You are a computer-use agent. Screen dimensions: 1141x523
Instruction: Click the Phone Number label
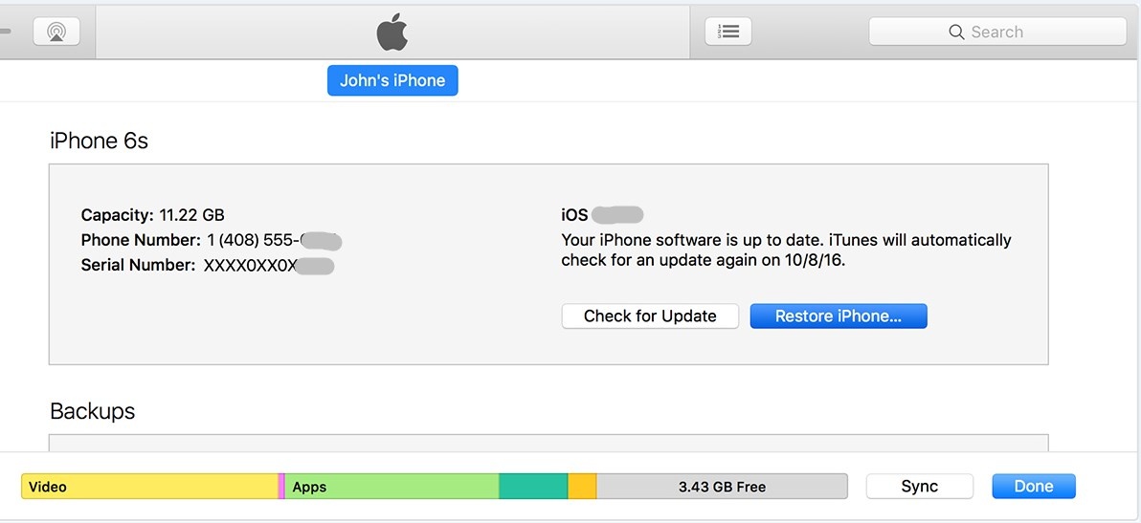tap(141, 240)
